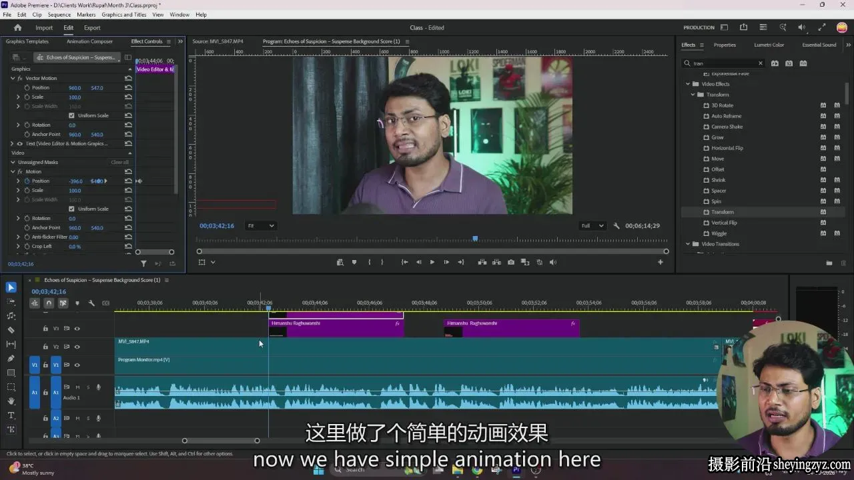Click Lift button in Program monitor
Viewport: 854px width, 480px height.
(482, 263)
